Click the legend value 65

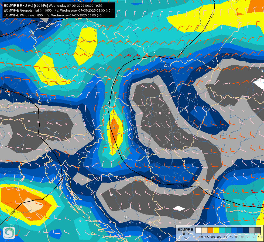[219, 237]
